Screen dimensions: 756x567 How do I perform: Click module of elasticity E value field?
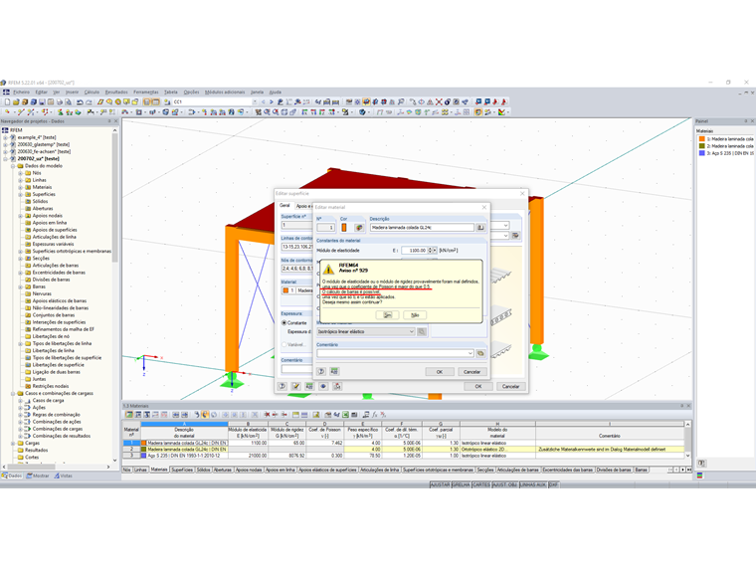tap(415, 251)
